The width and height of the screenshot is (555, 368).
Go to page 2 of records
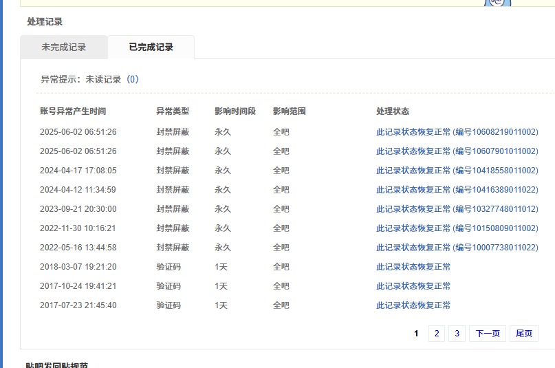click(x=436, y=334)
